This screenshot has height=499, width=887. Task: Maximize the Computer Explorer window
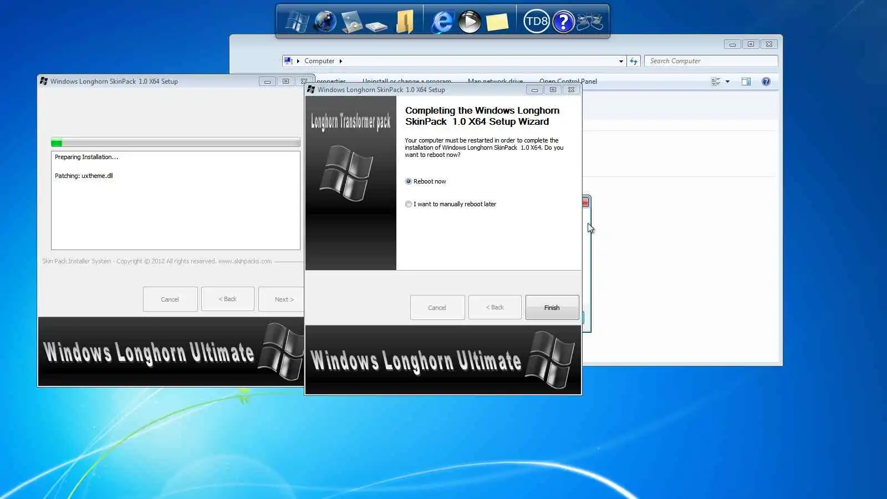(x=751, y=44)
